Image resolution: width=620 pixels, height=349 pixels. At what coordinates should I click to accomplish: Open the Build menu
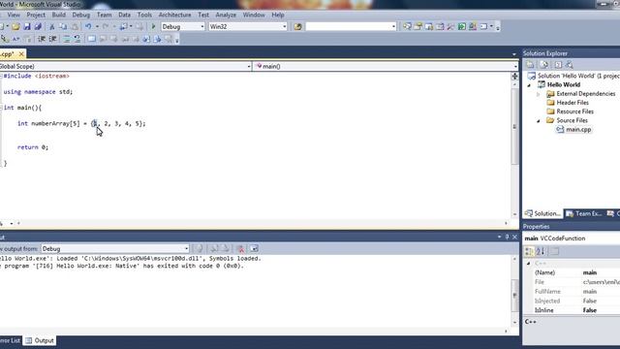click(58, 15)
